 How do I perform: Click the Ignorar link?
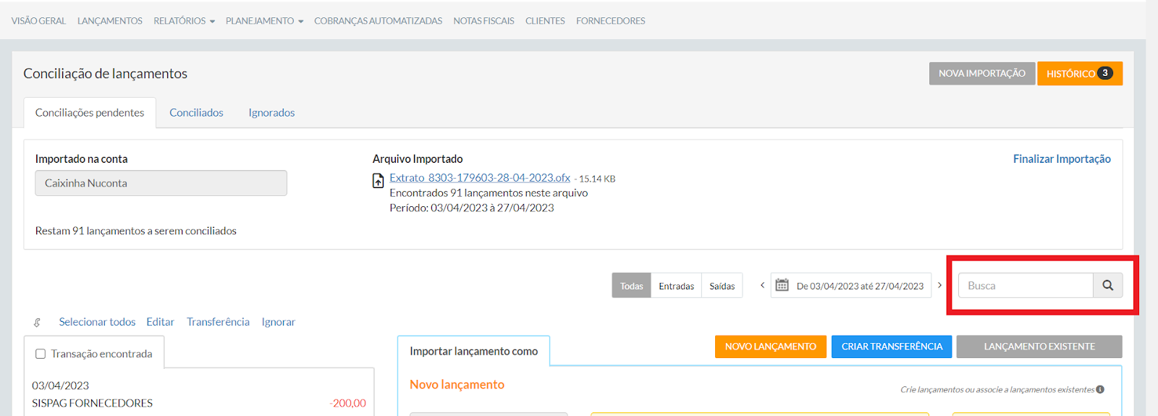coord(279,322)
